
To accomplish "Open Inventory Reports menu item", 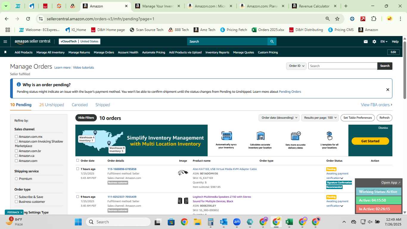I will point(217,52).
